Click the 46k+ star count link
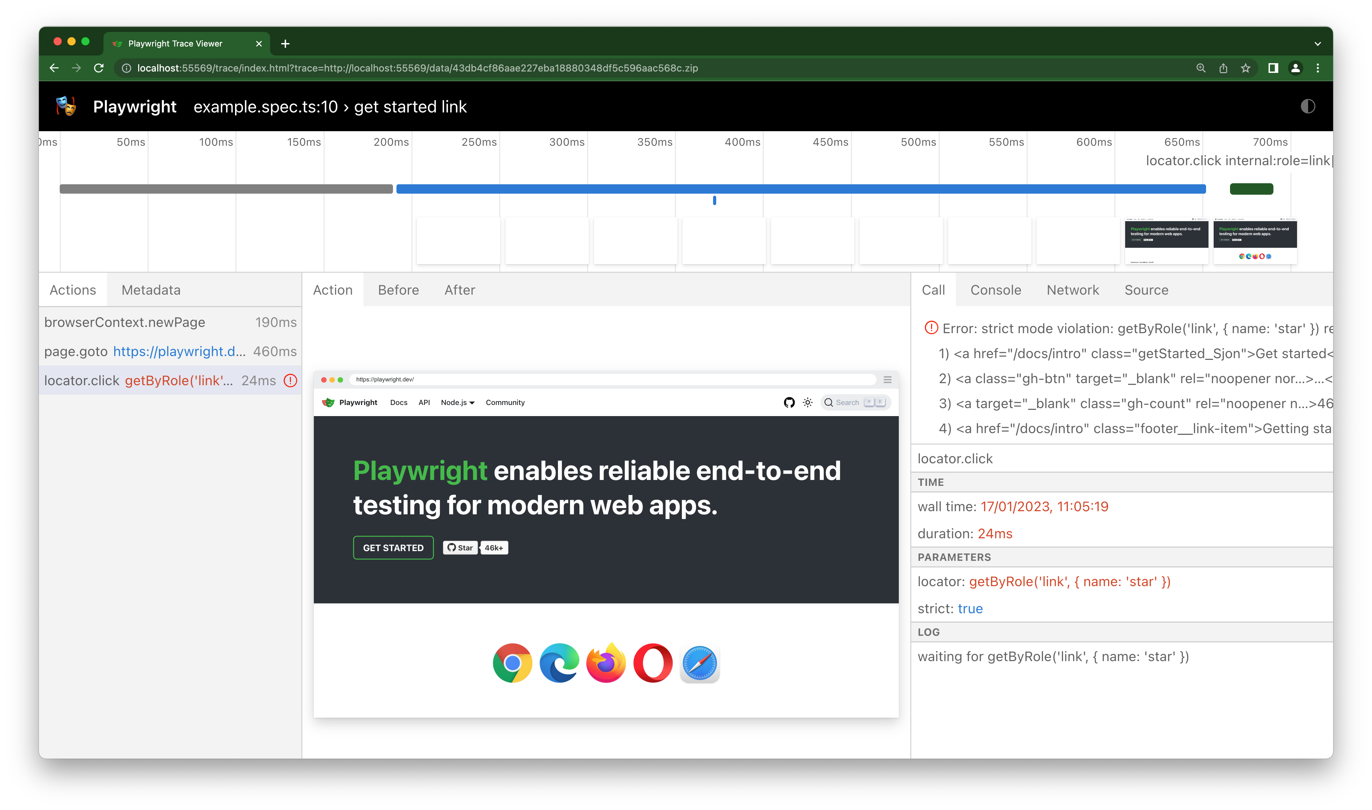The width and height of the screenshot is (1372, 810). pos(494,547)
